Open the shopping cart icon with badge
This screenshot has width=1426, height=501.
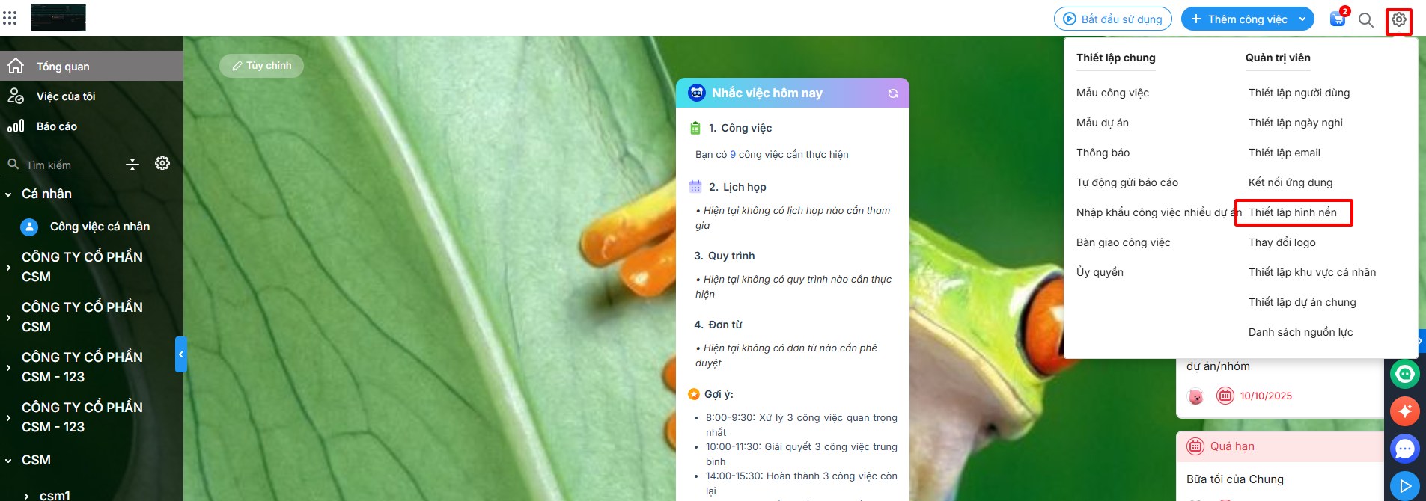tap(1338, 19)
